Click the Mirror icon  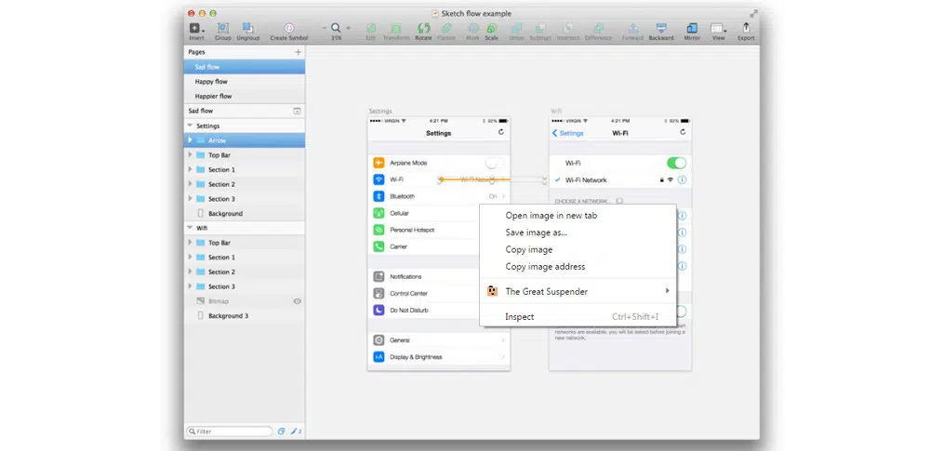point(692,29)
